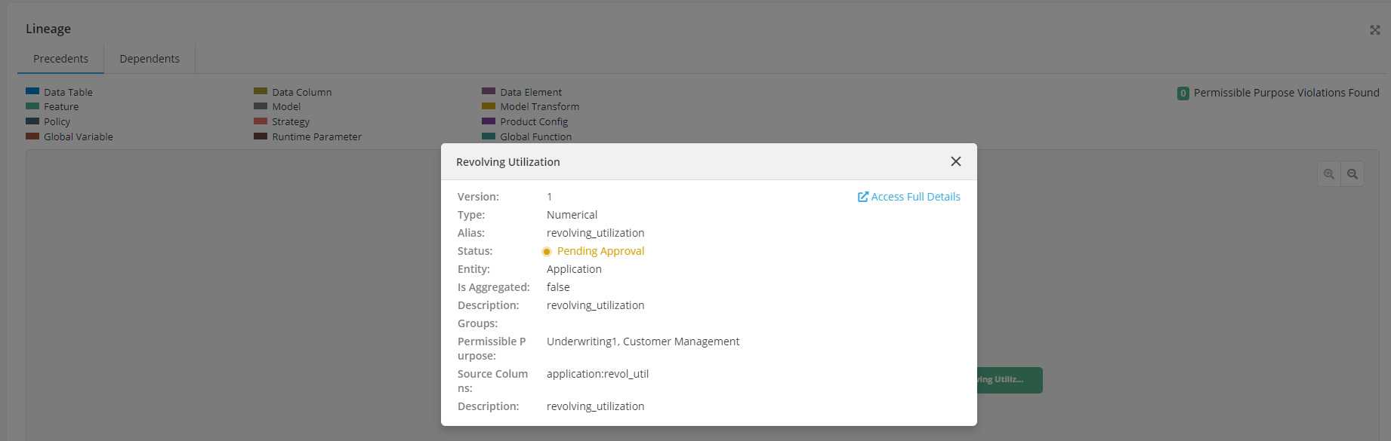This screenshot has width=1391, height=441.
Task: Click Permissible Purpose Violations Found text
Action: click(1286, 93)
